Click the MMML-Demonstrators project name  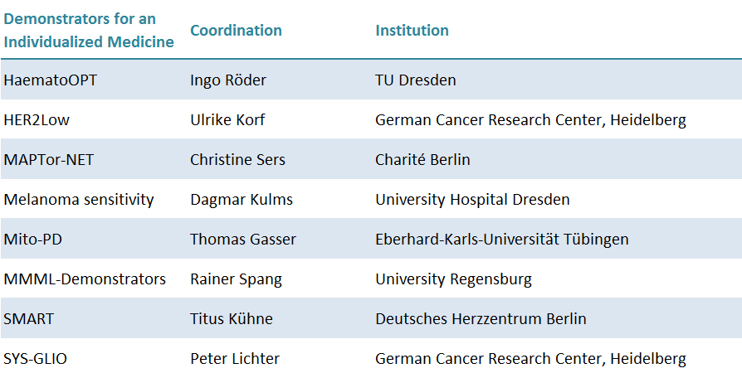[85, 279]
